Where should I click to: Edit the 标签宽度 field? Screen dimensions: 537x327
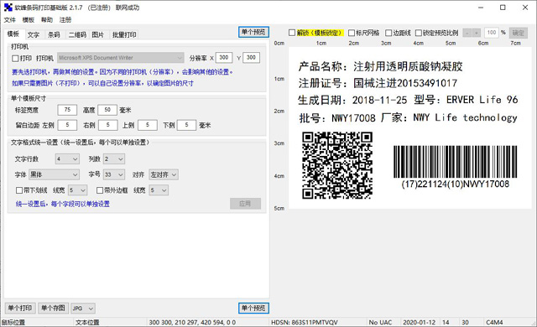tap(67, 110)
